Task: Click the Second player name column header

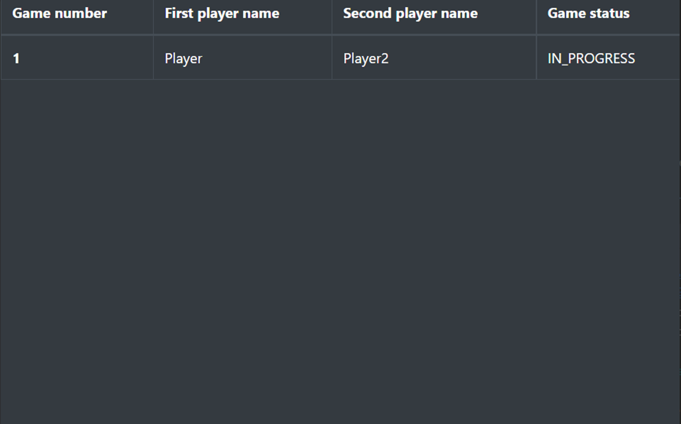Action: tap(410, 14)
